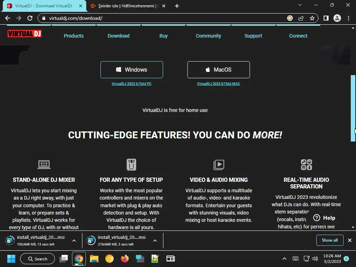Launch Firefox from the taskbar
The image size is (356, 267).
[125, 259]
